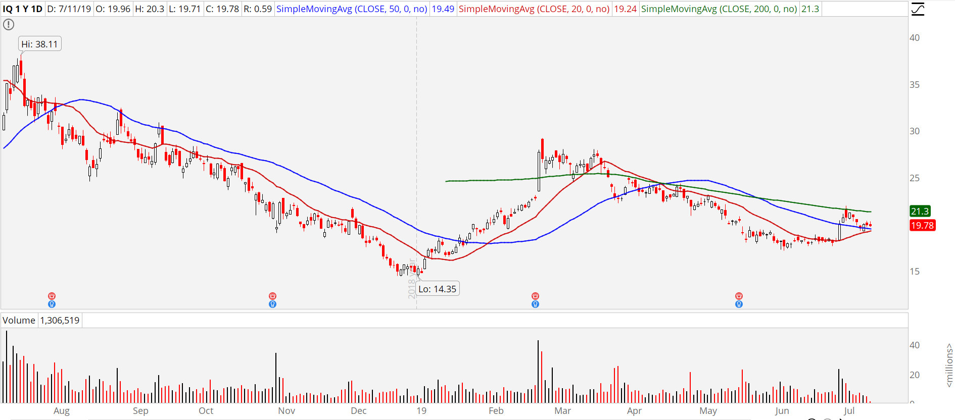Click the 'Hi: 38.11' price bubble
This screenshot has width=955, height=420.
coord(40,44)
